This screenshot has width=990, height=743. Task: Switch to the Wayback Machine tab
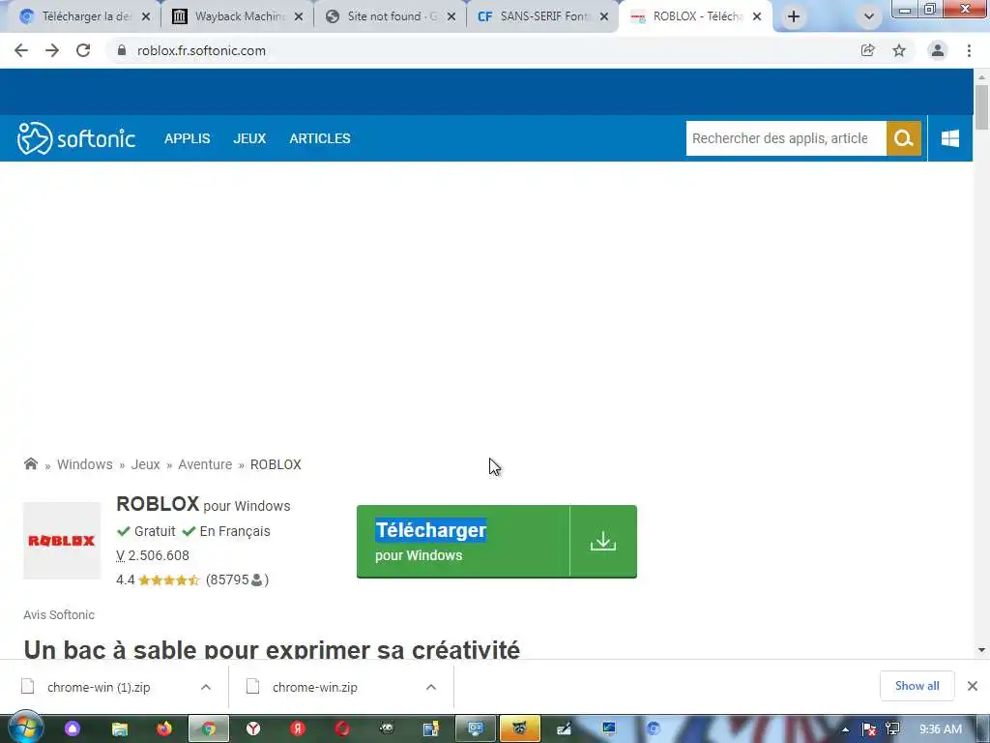pos(239,16)
